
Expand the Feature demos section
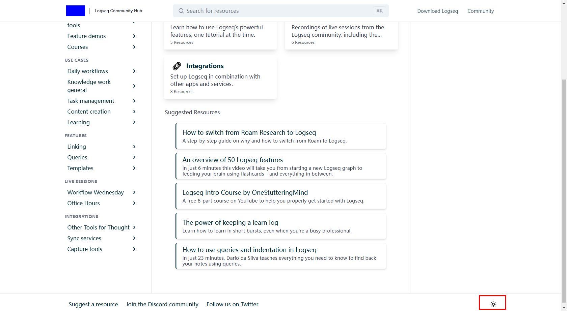134,36
